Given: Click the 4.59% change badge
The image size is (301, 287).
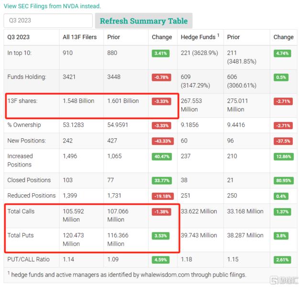Looking at the screenshot, I should coord(161,260).
